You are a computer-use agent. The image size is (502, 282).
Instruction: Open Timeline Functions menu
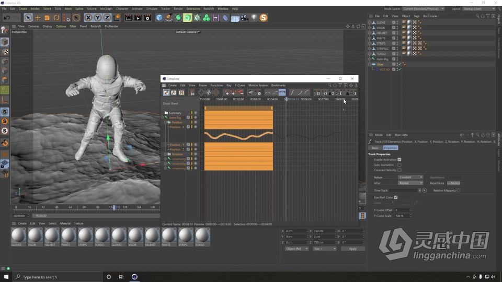(216, 85)
